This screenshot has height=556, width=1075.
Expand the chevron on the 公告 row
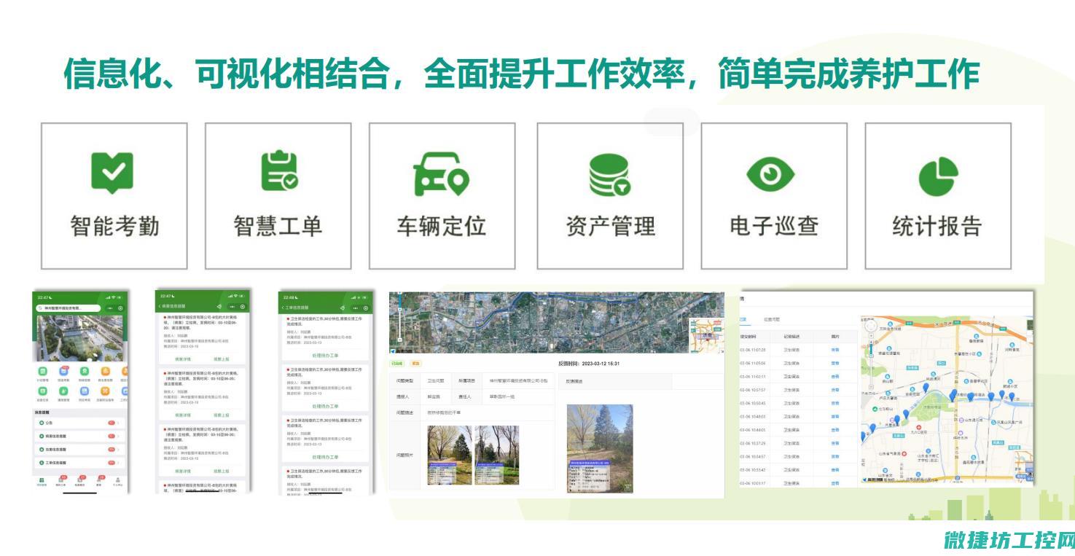(117, 423)
